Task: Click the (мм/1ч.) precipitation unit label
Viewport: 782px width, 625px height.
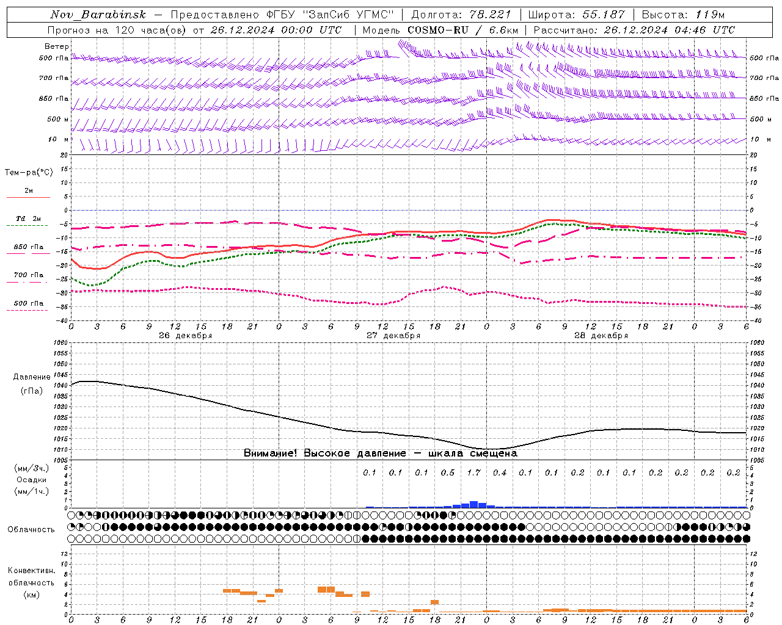Action: (32, 491)
